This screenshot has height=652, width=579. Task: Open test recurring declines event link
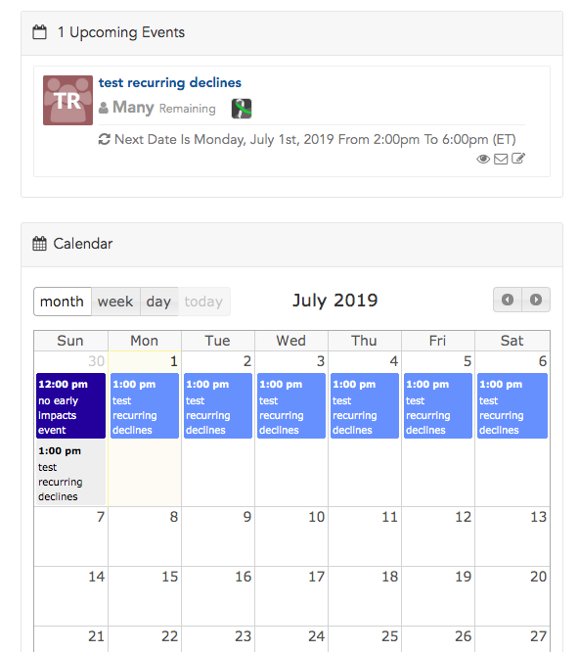pos(170,82)
